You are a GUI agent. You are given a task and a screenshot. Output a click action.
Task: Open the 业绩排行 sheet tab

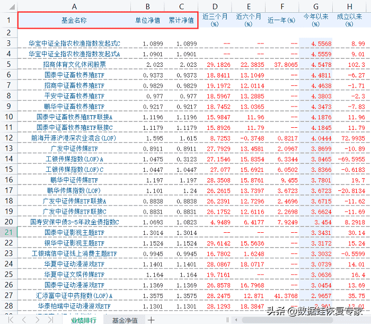click(x=84, y=320)
